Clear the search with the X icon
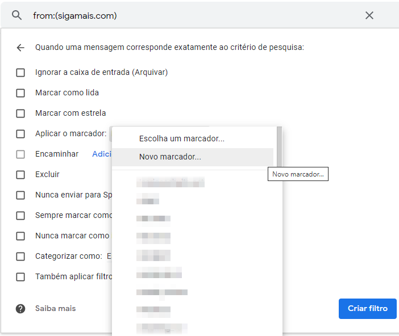 click(x=369, y=15)
